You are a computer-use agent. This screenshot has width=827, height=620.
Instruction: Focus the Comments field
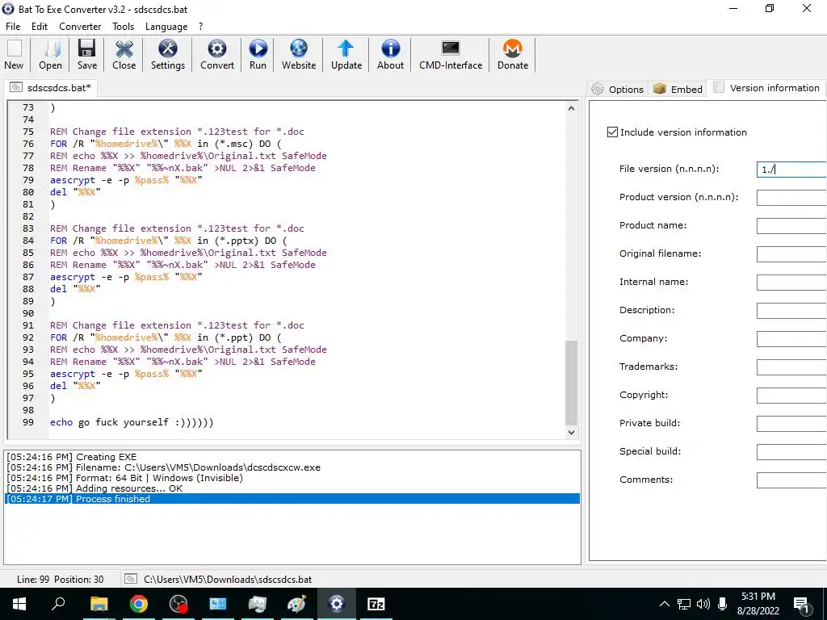tap(791, 480)
